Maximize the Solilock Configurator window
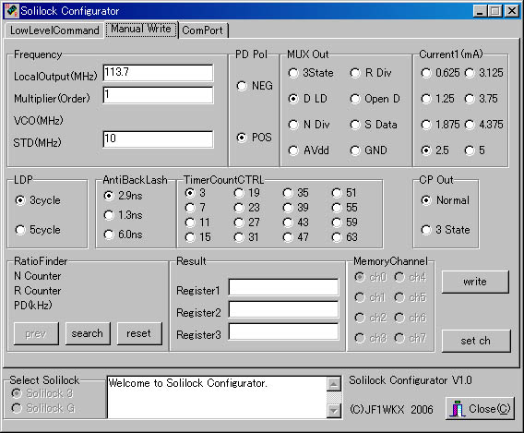 click(494, 11)
